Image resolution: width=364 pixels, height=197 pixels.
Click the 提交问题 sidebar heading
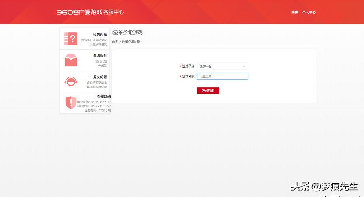pos(100,77)
